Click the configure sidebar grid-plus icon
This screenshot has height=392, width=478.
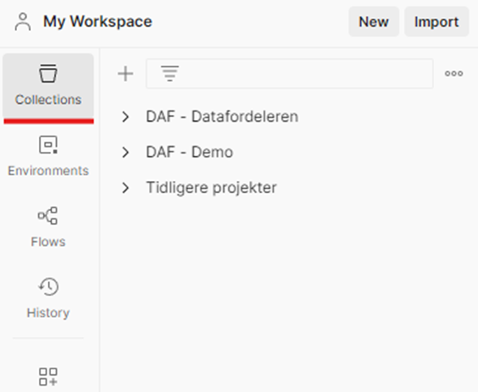pos(48,377)
